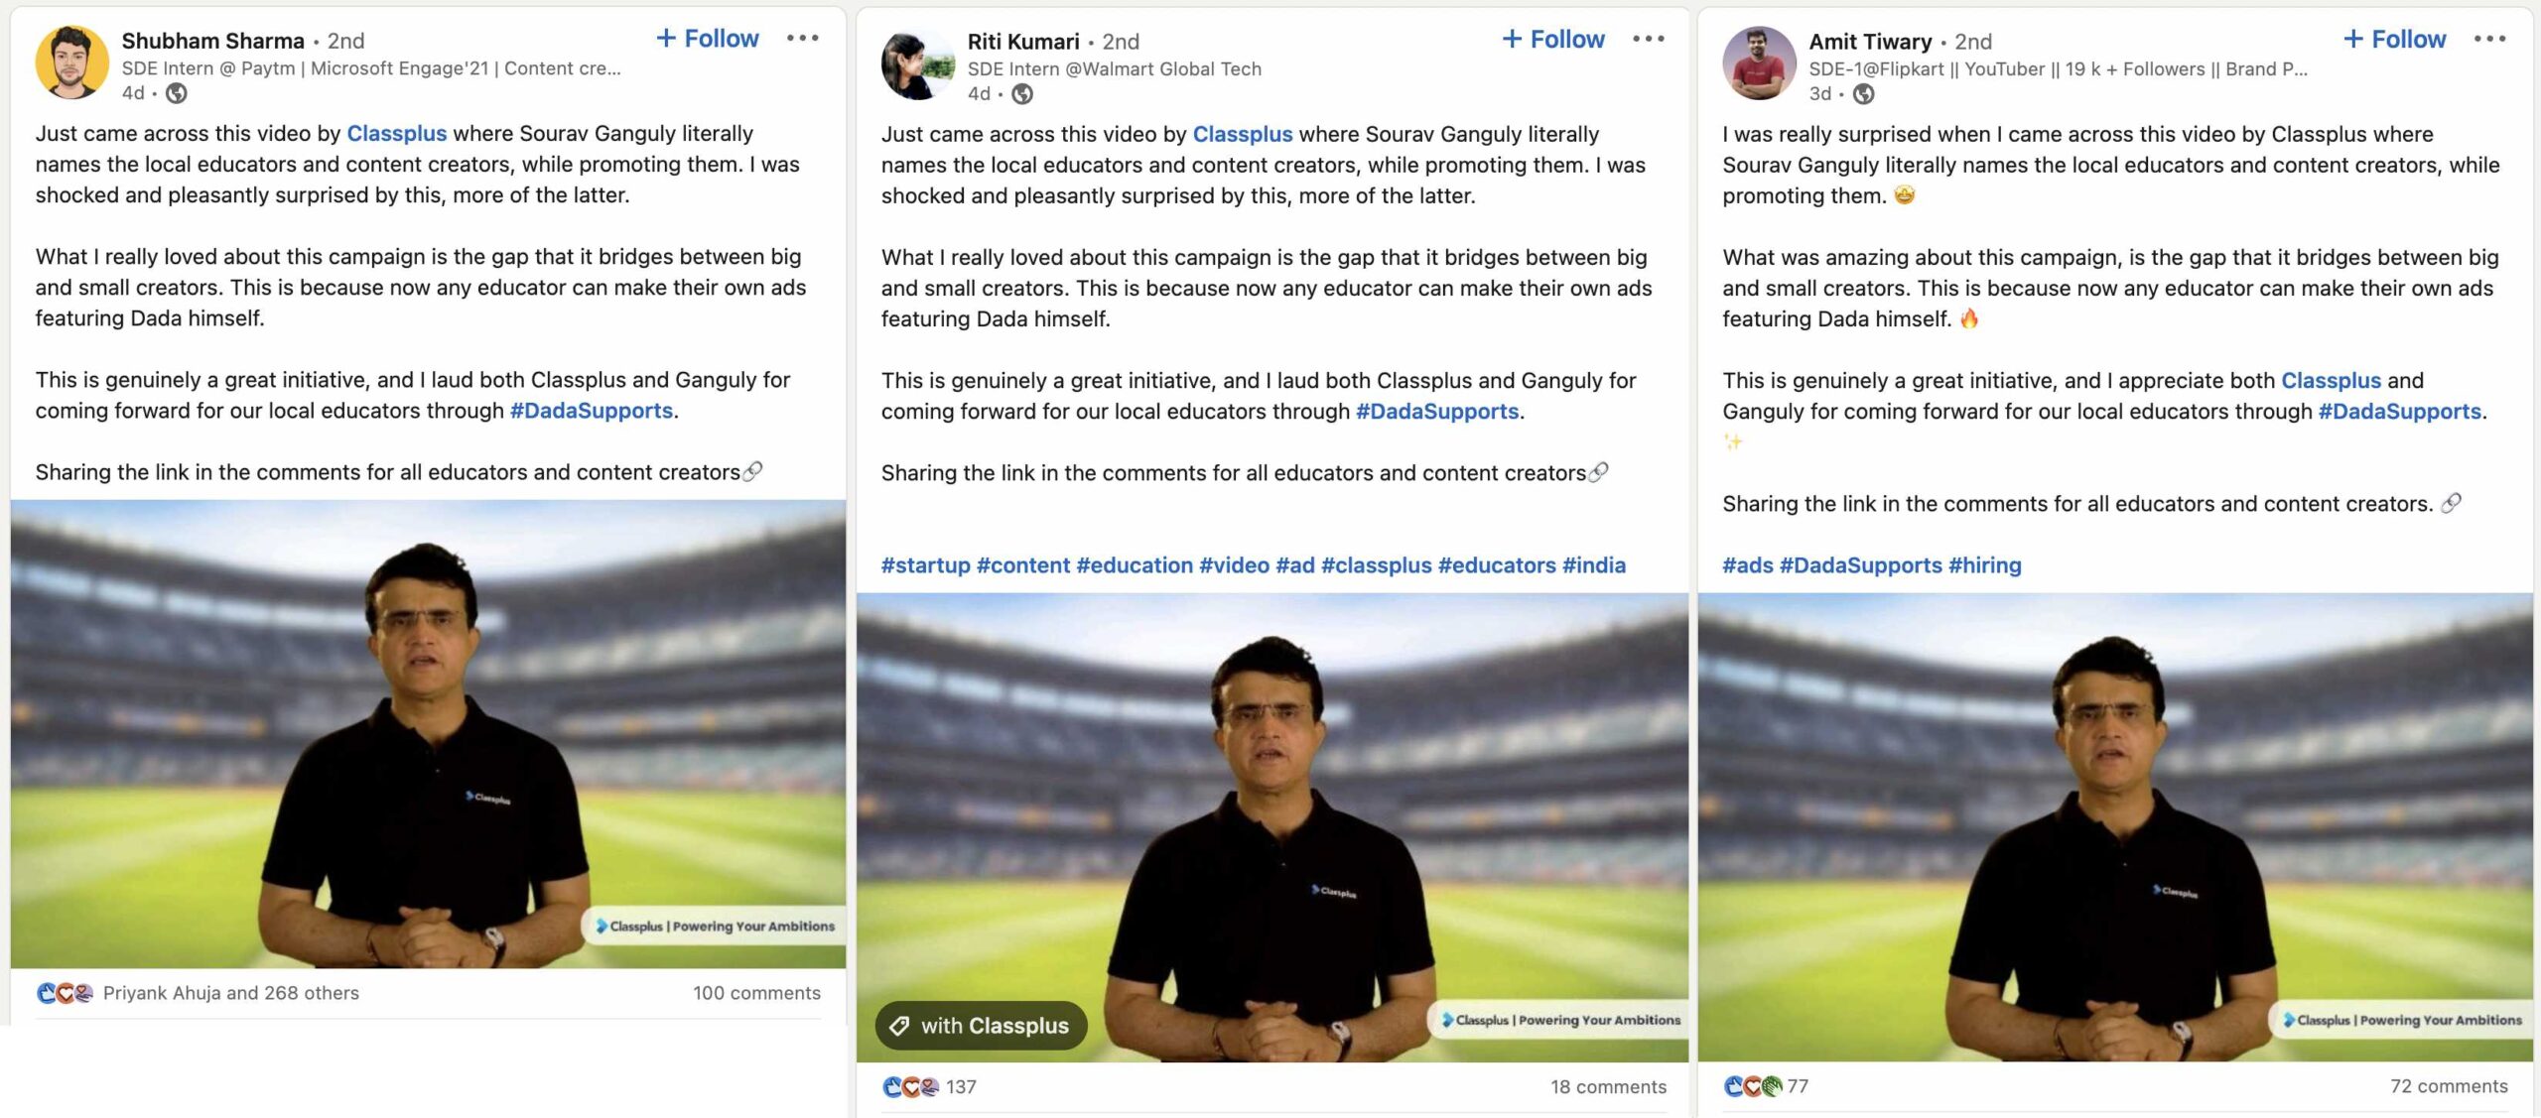Click globe visibility icon on Shubham's post
The height and width of the screenshot is (1118, 2541).
[x=177, y=93]
